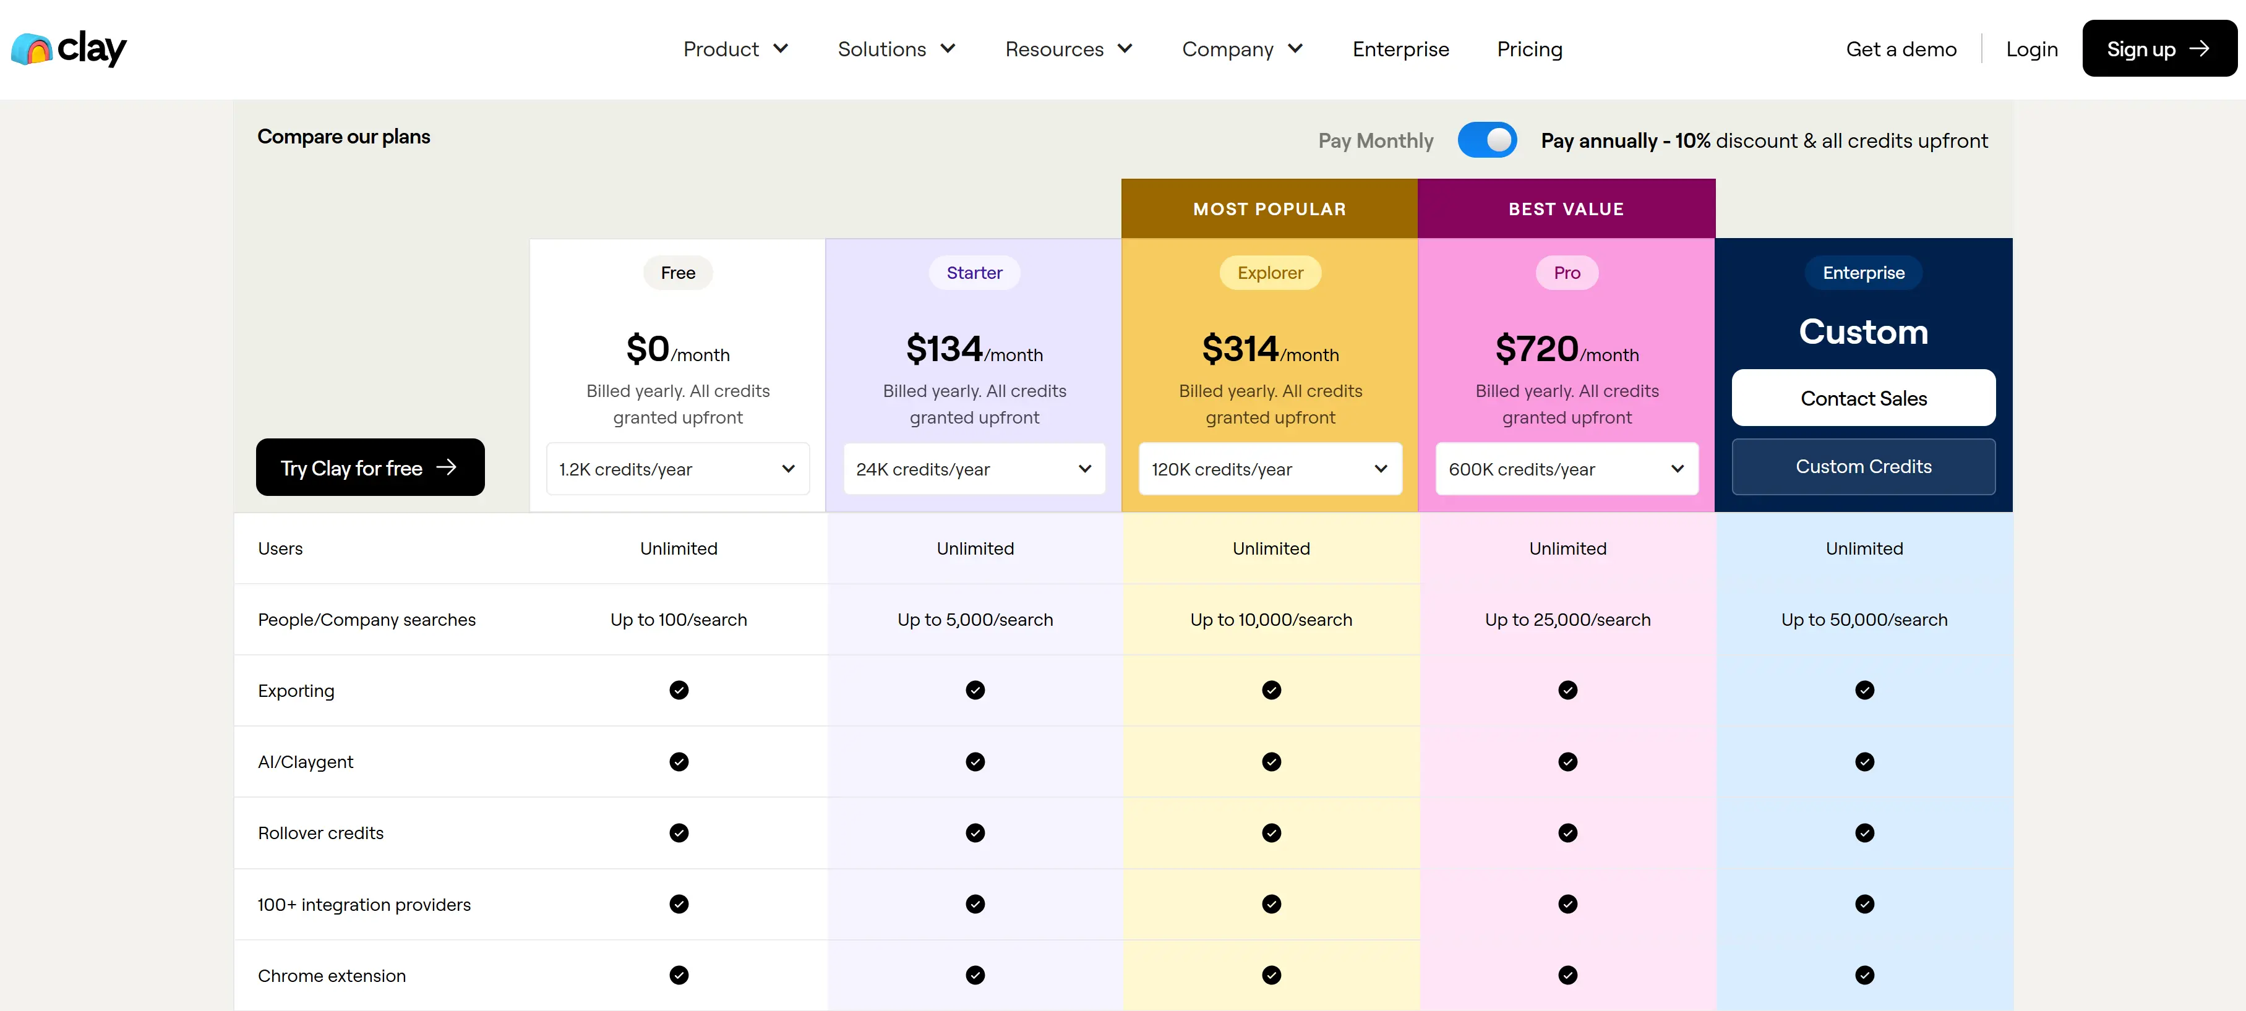
Task: Click AI/Claygent checkmark in Pro column
Action: [1567, 762]
